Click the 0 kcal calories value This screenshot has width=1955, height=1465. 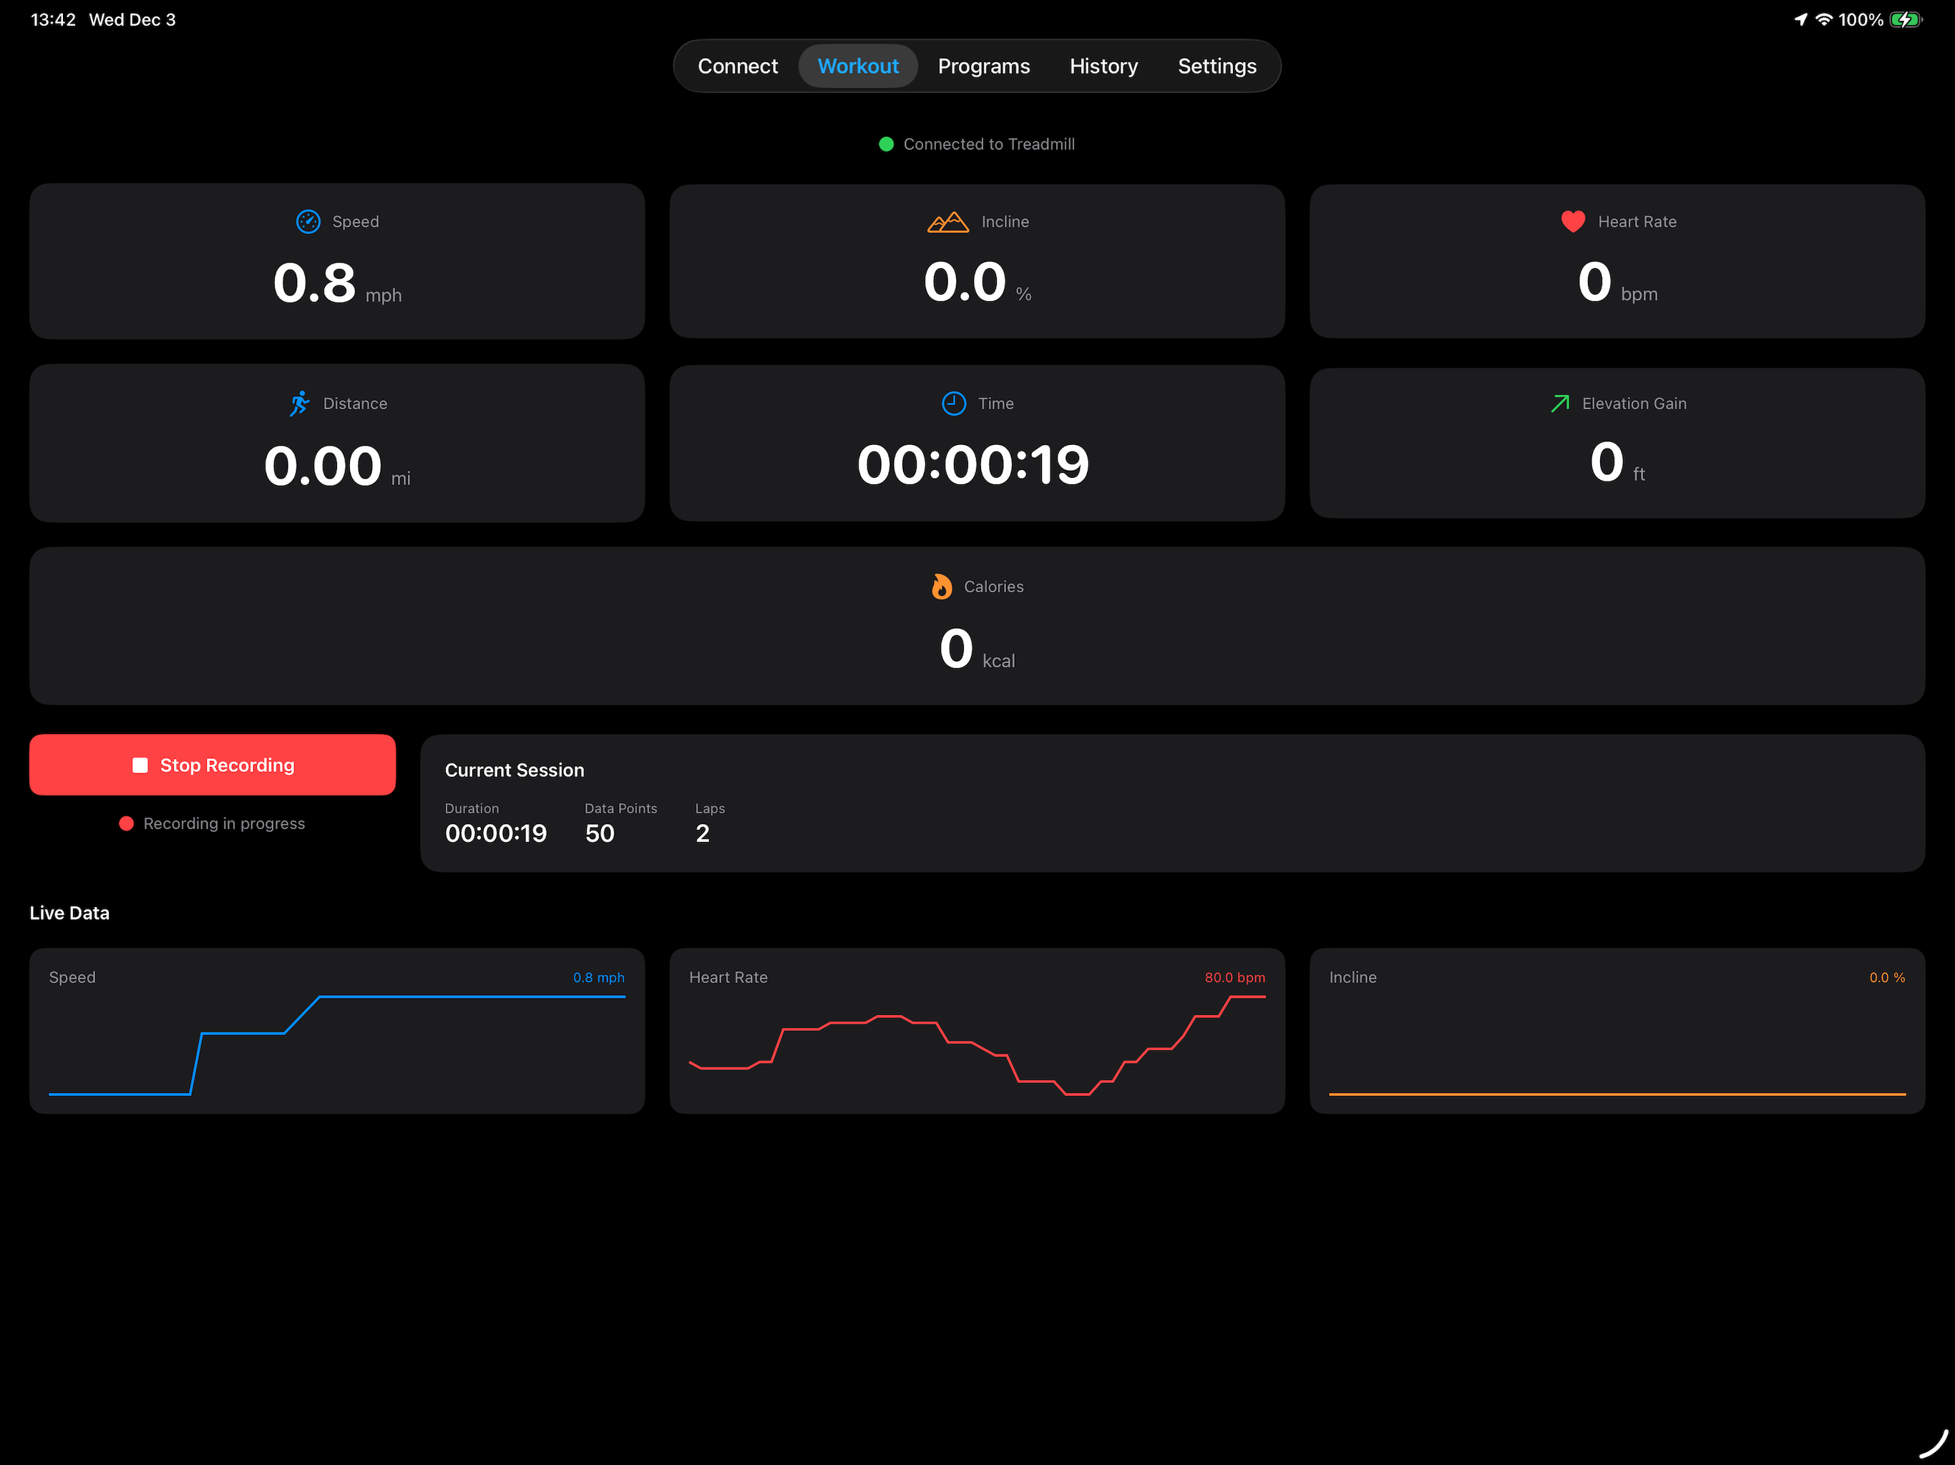click(977, 649)
